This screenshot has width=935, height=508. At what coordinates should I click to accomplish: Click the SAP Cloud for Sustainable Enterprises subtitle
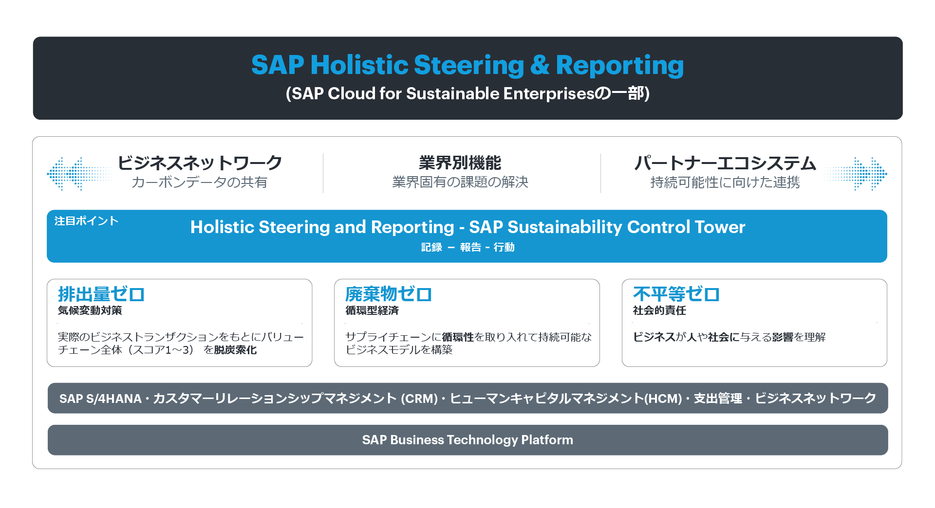467,93
